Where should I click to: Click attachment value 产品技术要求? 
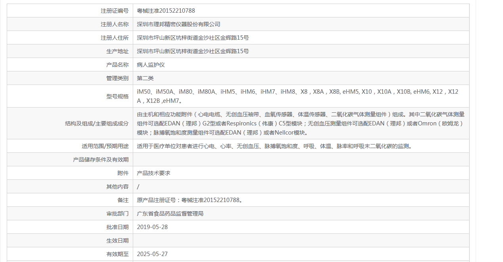point(153,173)
